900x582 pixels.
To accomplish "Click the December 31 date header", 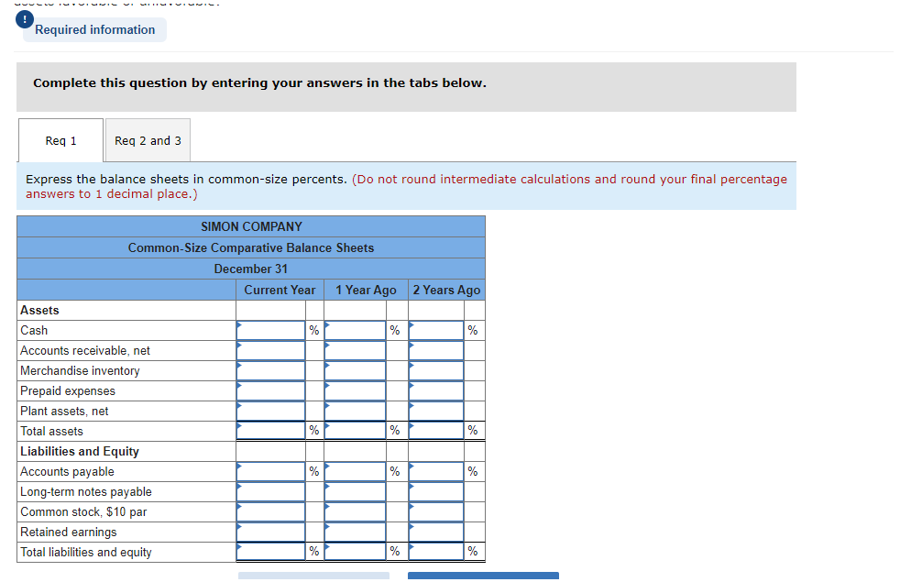I will click(251, 269).
